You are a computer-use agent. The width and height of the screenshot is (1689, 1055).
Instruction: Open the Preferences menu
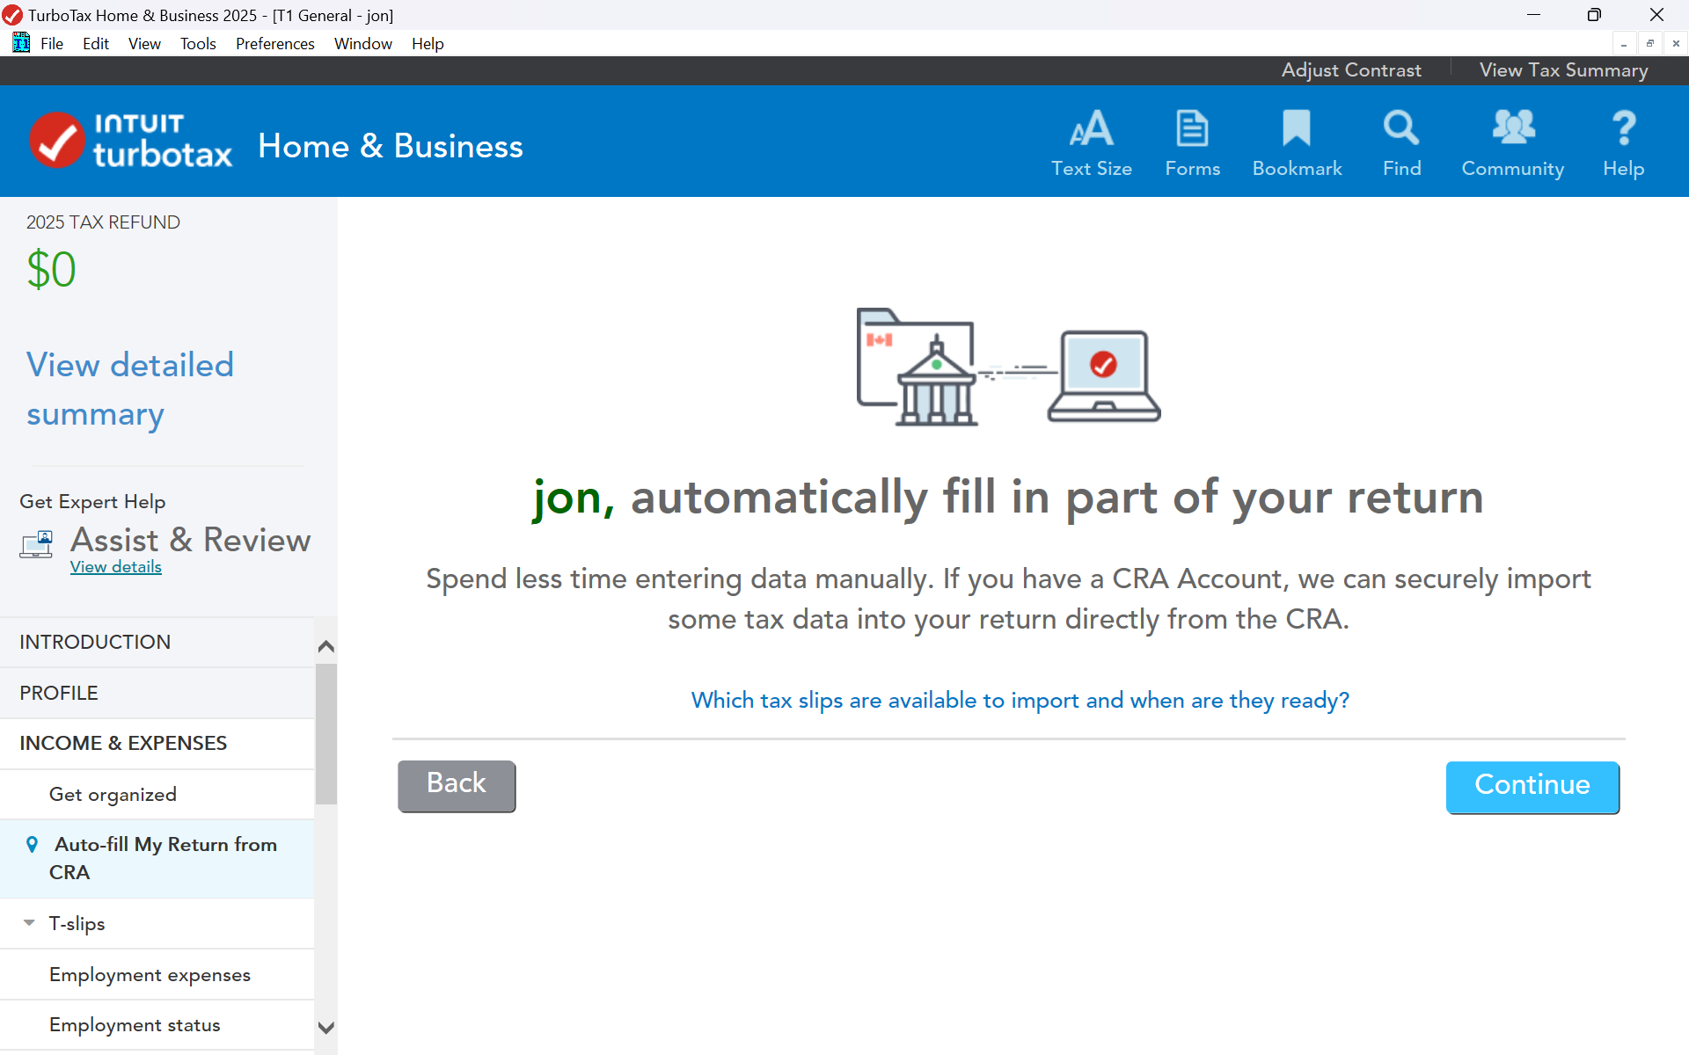coord(274,44)
